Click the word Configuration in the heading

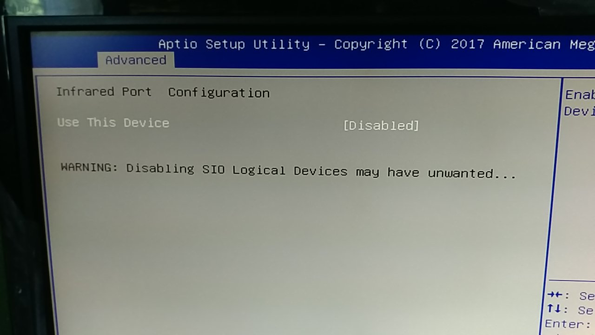[219, 93]
